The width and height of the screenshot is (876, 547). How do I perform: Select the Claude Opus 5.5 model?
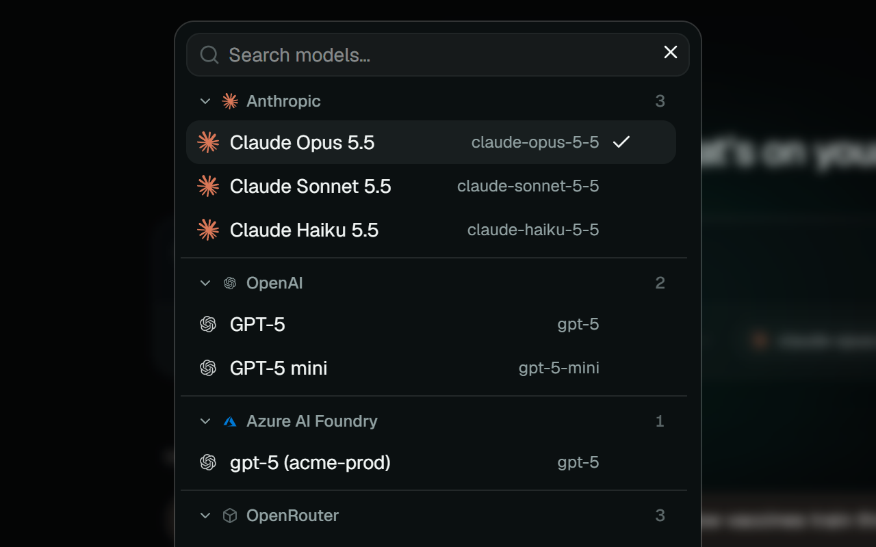pos(431,142)
